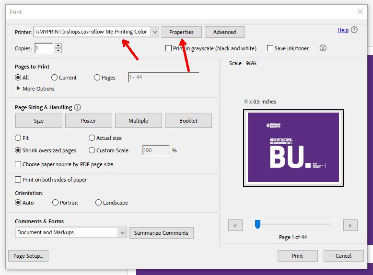This screenshot has height=275, width=373.
Task: Check the Save ink/toner option
Action: click(x=270, y=48)
